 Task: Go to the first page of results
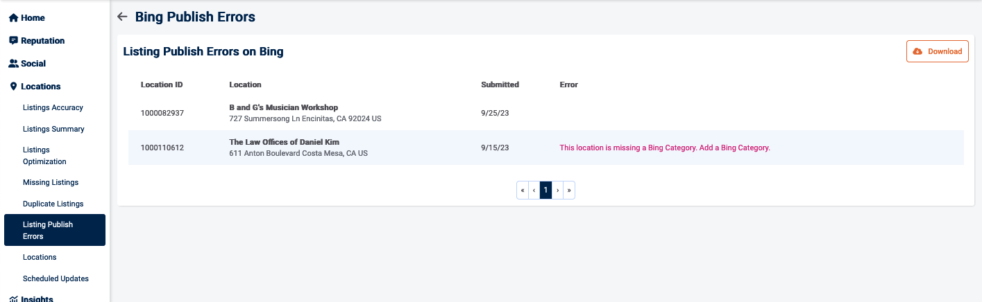pos(523,190)
